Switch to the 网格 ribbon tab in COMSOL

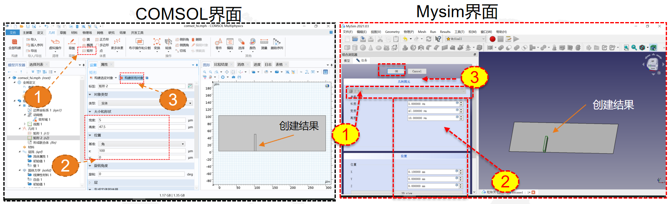[100, 32]
